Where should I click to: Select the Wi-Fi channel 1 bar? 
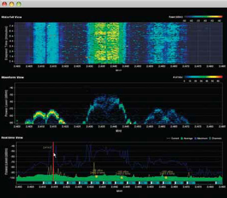coord(47,183)
